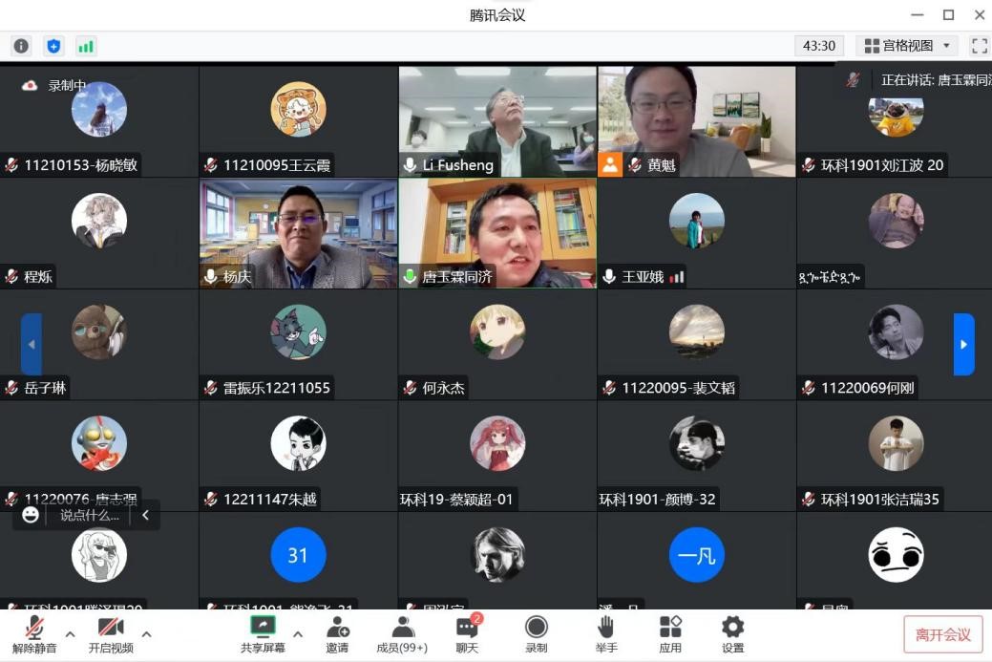
Task: Open meeting info icon in top bar
Action: [21, 46]
